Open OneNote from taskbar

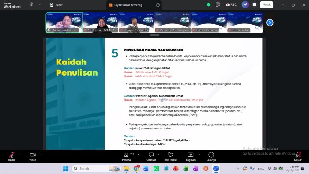196,169
